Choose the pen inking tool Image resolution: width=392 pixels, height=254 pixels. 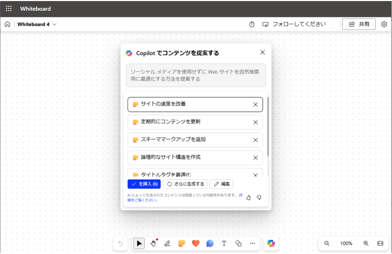167,244
